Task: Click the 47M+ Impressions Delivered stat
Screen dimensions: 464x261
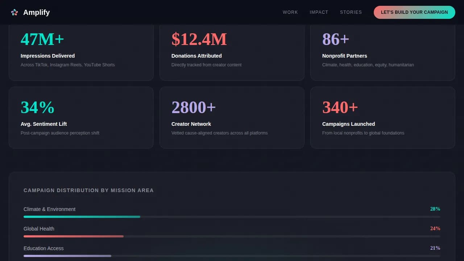Action: pos(81,51)
